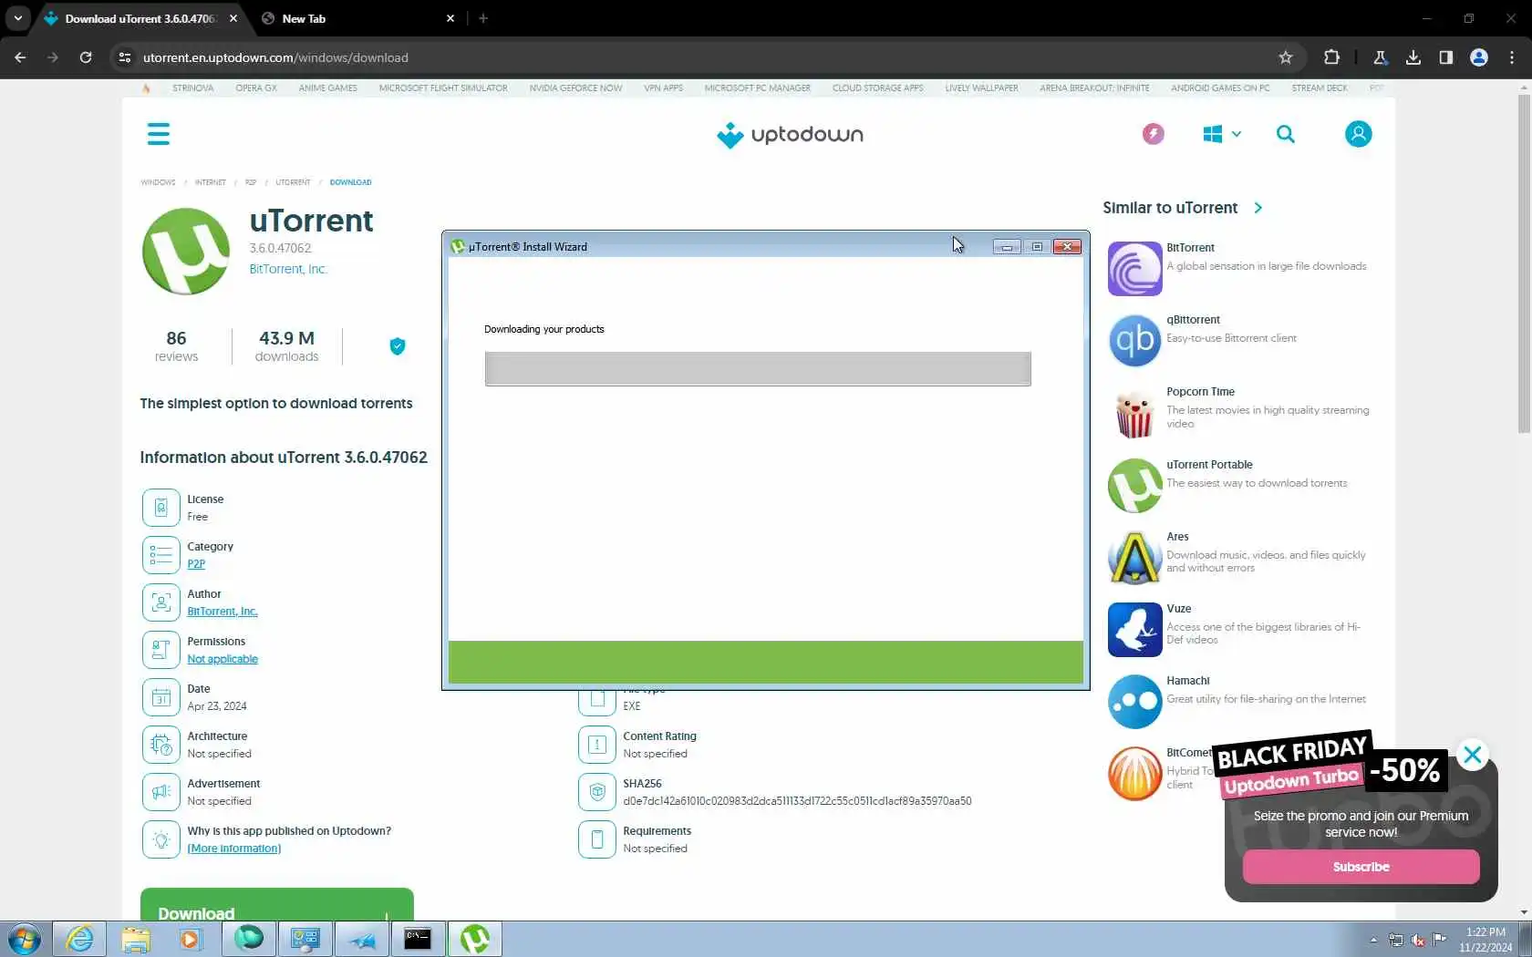Open the Uptodown hamburger menu
Viewport: 1532px width, 957px height.
159,134
